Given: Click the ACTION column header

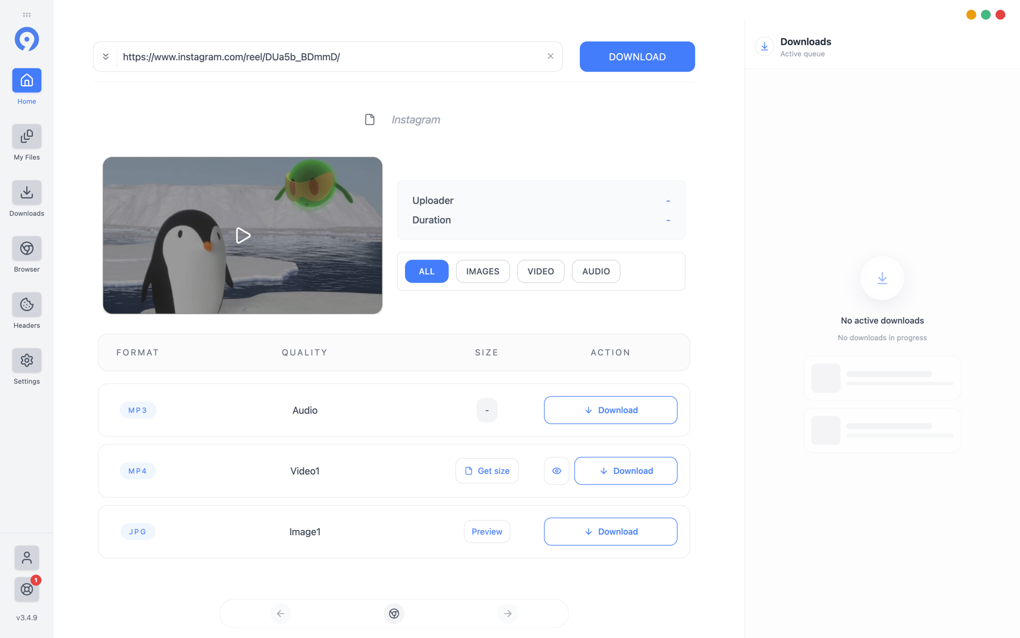Looking at the screenshot, I should coord(611,352).
